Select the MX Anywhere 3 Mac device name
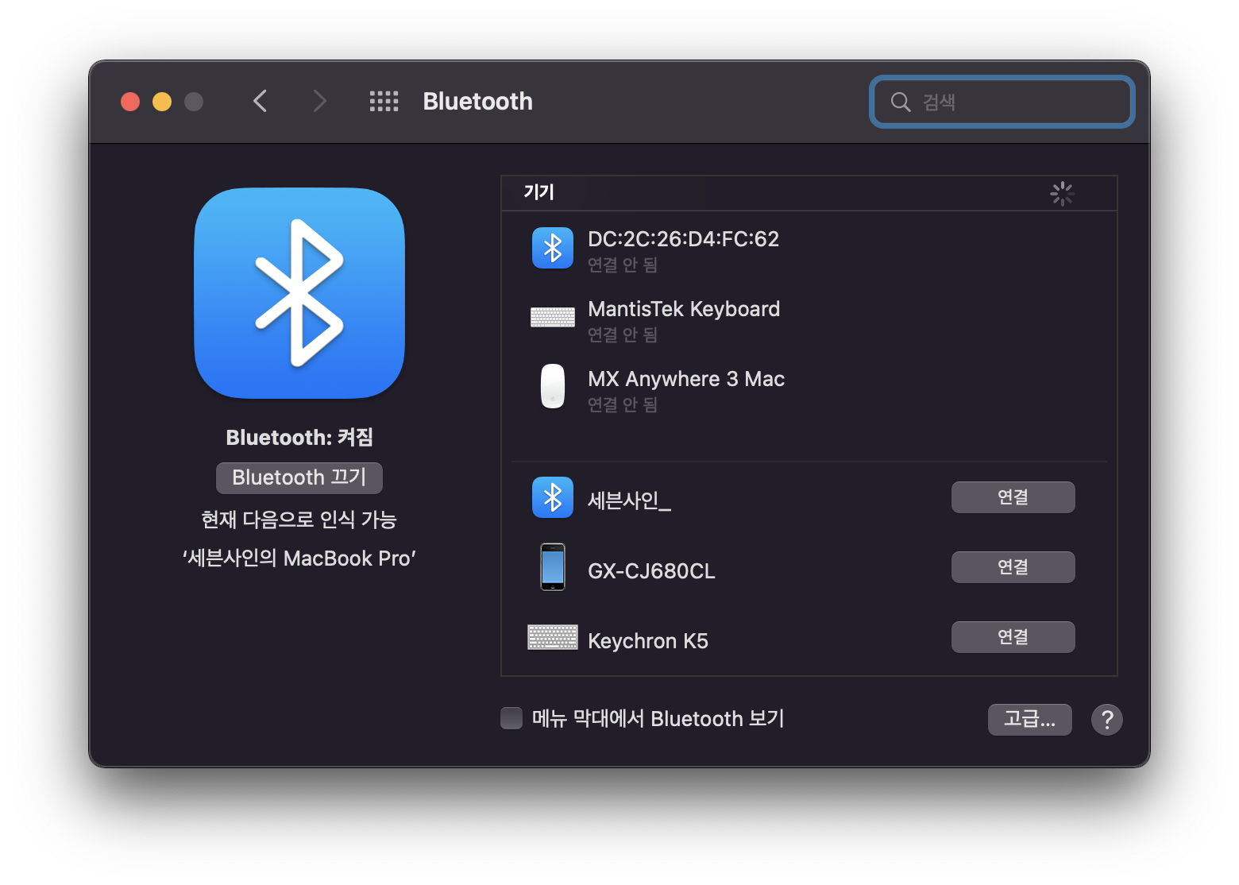 point(686,379)
